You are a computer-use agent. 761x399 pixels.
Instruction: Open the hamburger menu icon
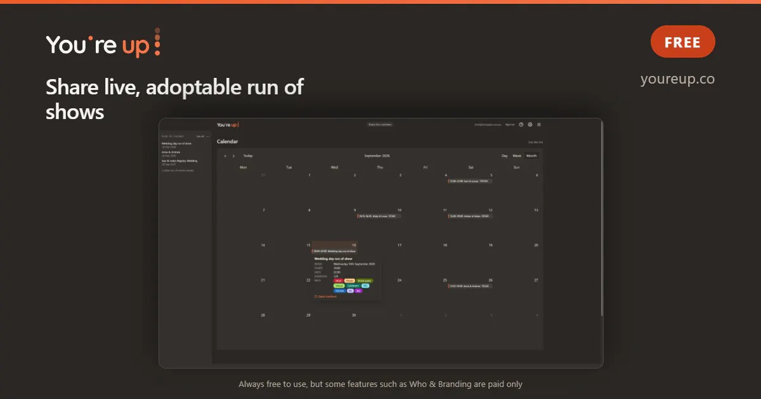tap(539, 125)
